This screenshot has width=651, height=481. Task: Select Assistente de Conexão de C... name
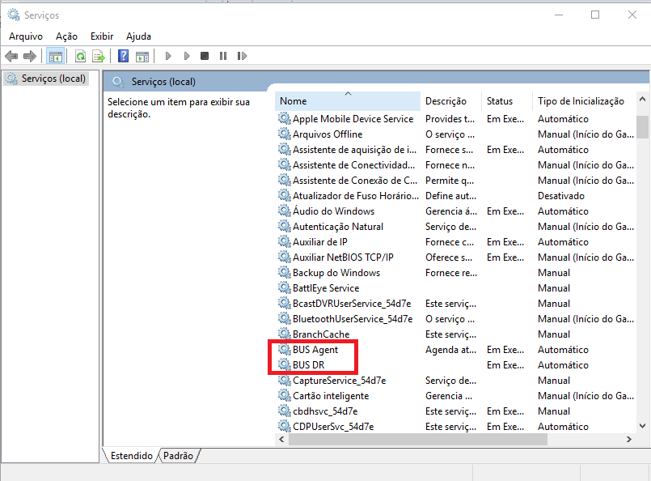355,181
